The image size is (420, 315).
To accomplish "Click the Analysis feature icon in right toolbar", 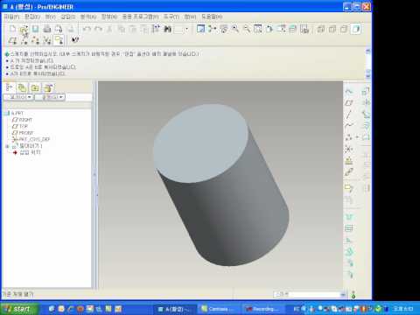I will coord(348,161).
